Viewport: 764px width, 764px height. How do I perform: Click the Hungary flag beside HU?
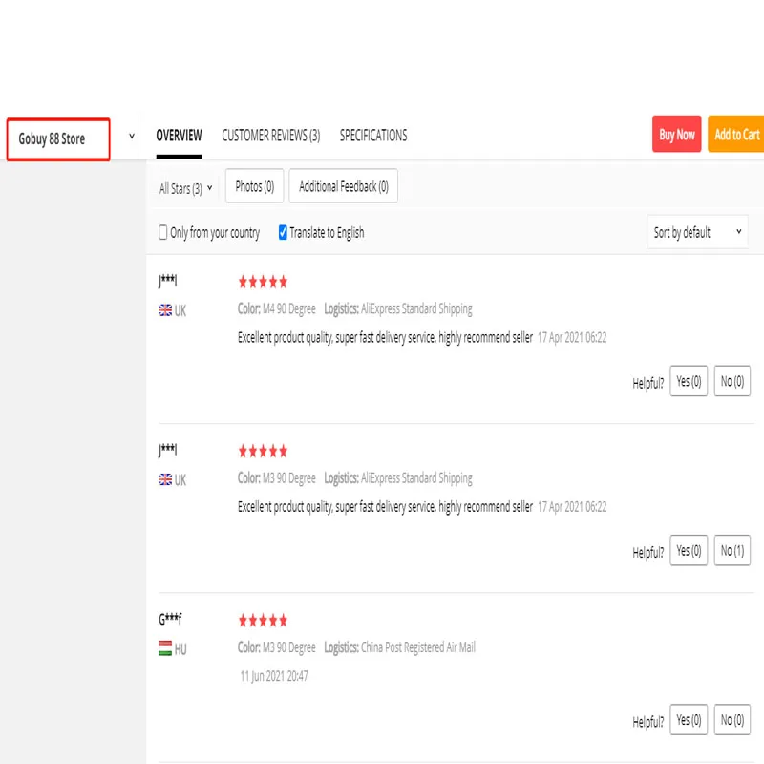165,648
